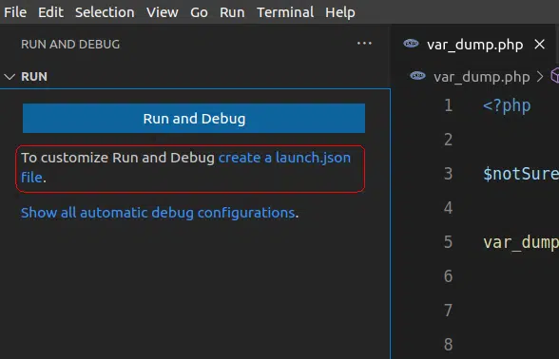Open the Go menu
The height and width of the screenshot is (359, 559).
[199, 12]
